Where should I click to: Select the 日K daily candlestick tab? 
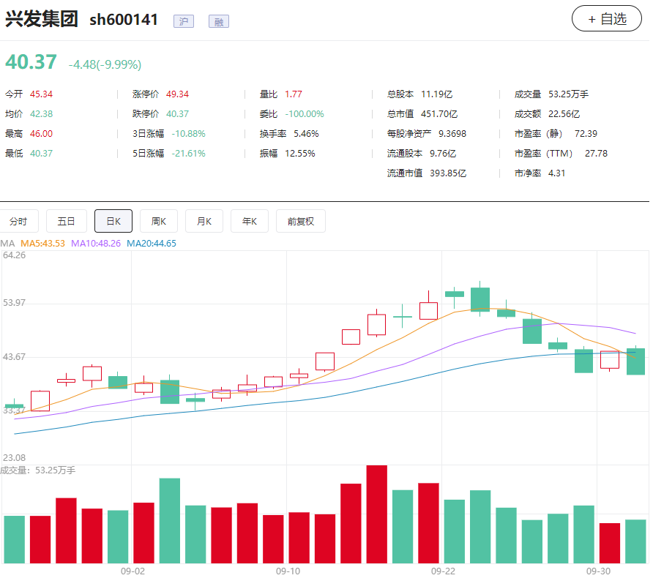[x=113, y=221]
